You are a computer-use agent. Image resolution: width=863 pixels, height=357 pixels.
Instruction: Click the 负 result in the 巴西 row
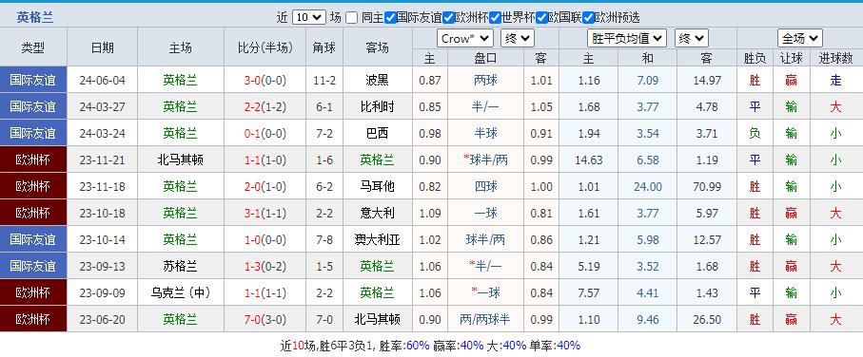pyautogui.click(x=755, y=134)
